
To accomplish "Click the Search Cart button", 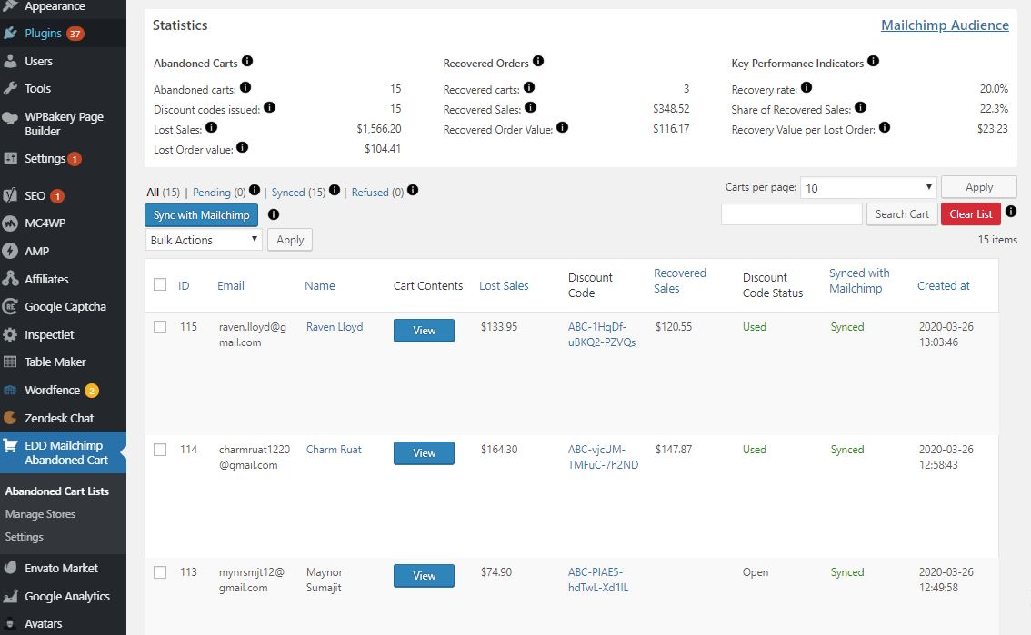I will pyautogui.click(x=902, y=214).
